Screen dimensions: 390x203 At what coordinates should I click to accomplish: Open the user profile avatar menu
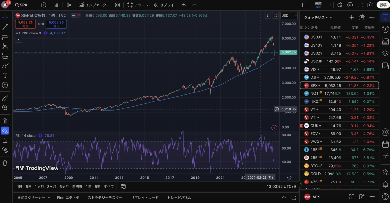click(x=6, y=5)
